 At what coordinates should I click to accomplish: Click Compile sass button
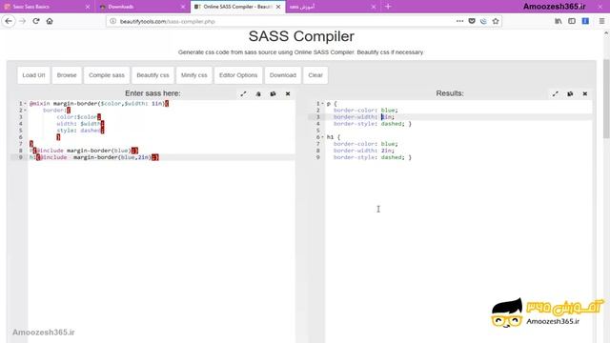tap(107, 75)
